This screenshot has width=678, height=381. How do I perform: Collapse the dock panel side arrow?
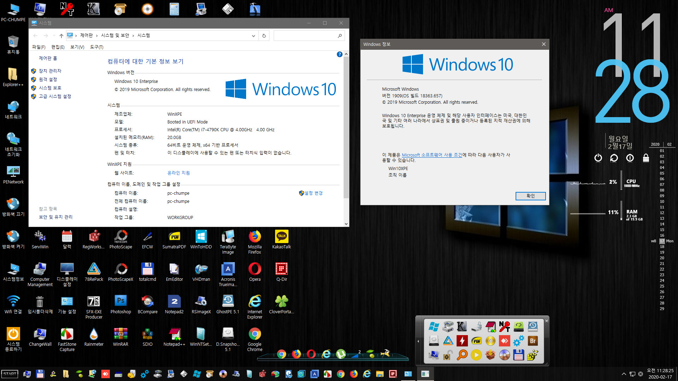point(418,341)
